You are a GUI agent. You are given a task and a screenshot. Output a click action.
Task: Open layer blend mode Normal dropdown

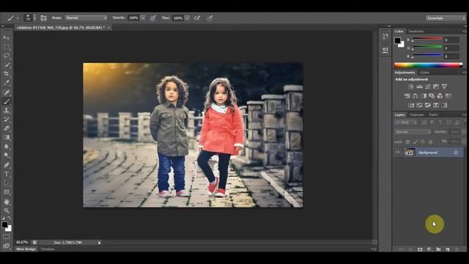[413, 132]
